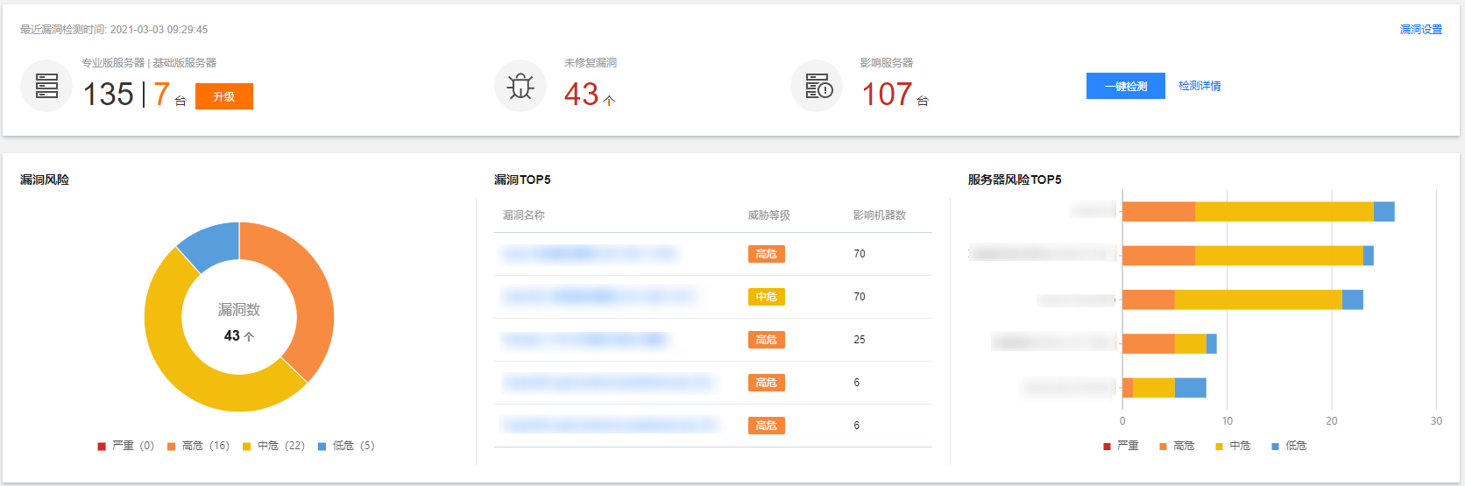Open 漏洞设置 link

pyautogui.click(x=1421, y=30)
